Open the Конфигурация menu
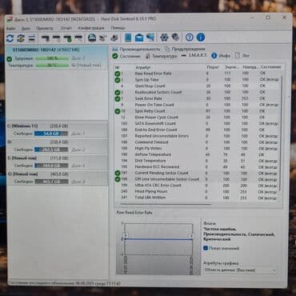Screen dimensions: 296x296 [x=91, y=28]
